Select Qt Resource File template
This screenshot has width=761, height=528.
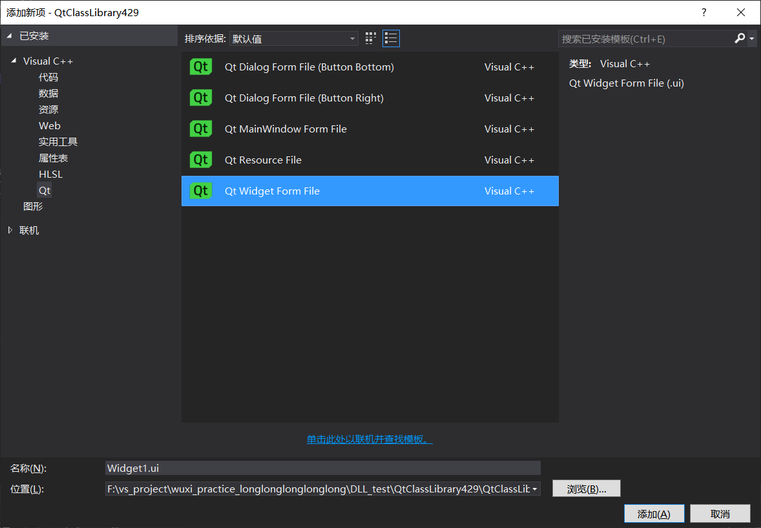[x=370, y=160]
